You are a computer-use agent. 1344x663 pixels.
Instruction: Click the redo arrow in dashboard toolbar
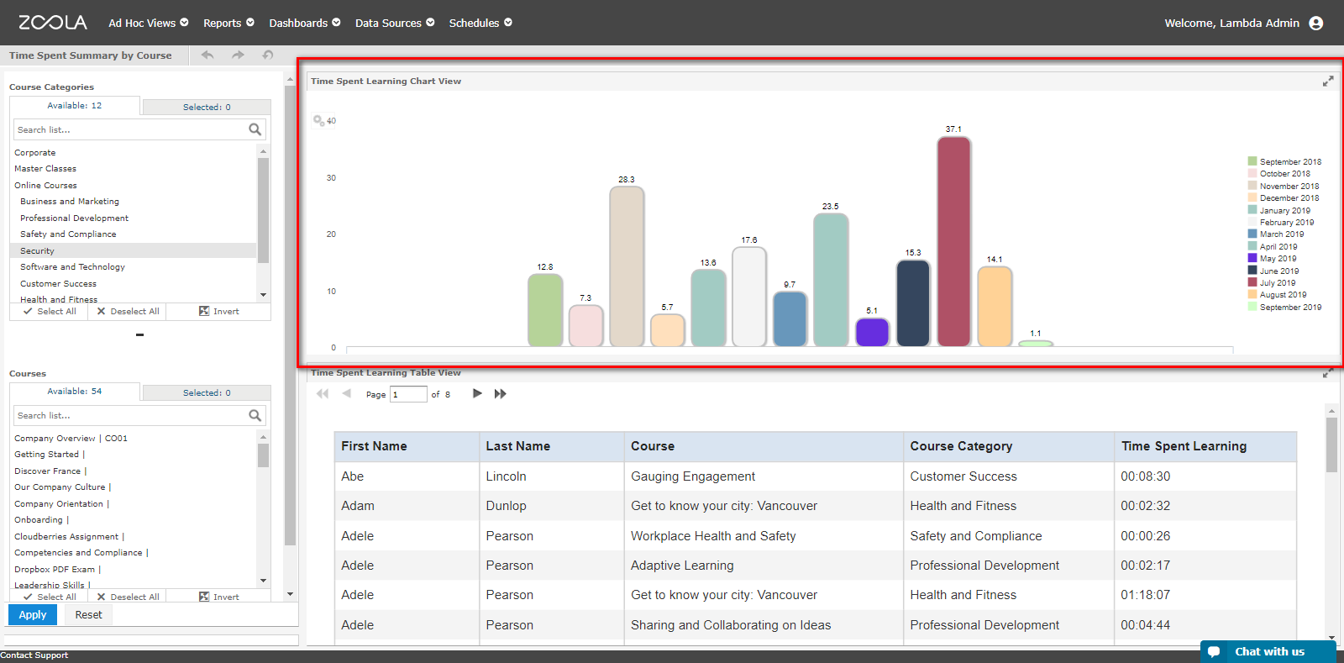point(238,55)
